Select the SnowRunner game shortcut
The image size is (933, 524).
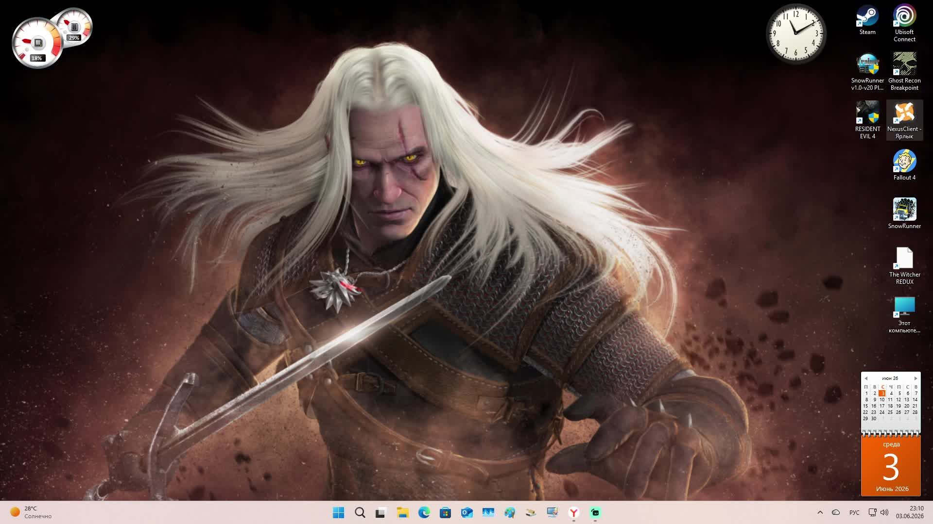pyautogui.click(x=904, y=213)
